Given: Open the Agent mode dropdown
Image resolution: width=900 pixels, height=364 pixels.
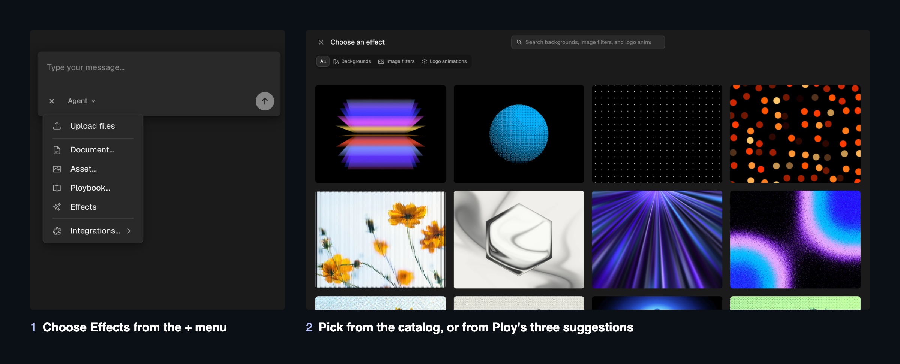Looking at the screenshot, I should coord(82,101).
